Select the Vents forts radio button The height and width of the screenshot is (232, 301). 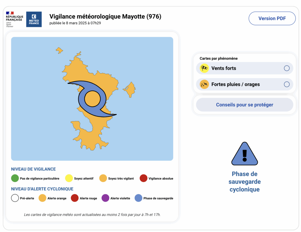coord(287,68)
